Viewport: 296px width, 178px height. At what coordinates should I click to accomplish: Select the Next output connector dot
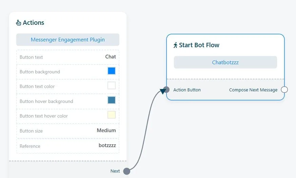click(127, 171)
